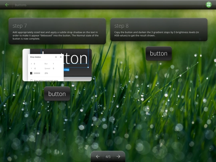Click the darker step 8 button

(159, 54)
